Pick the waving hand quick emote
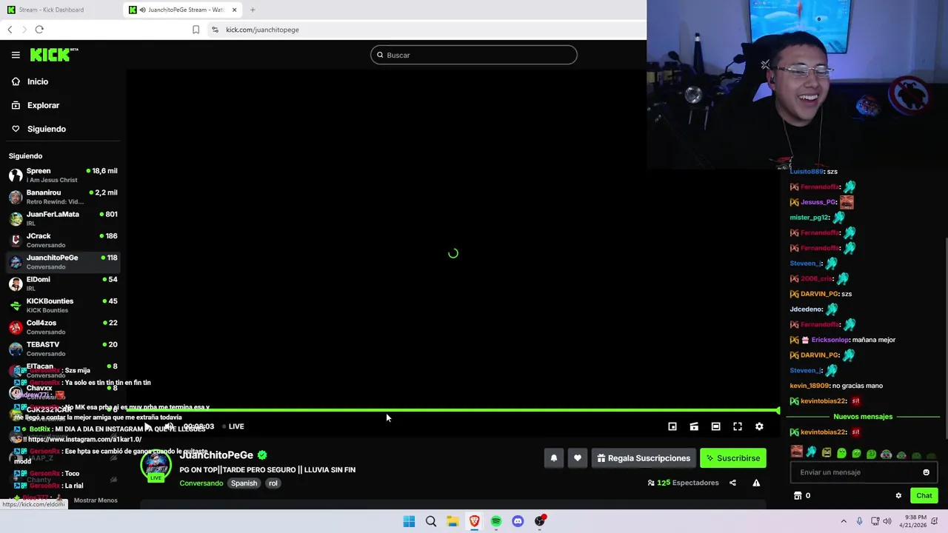 coord(812,453)
